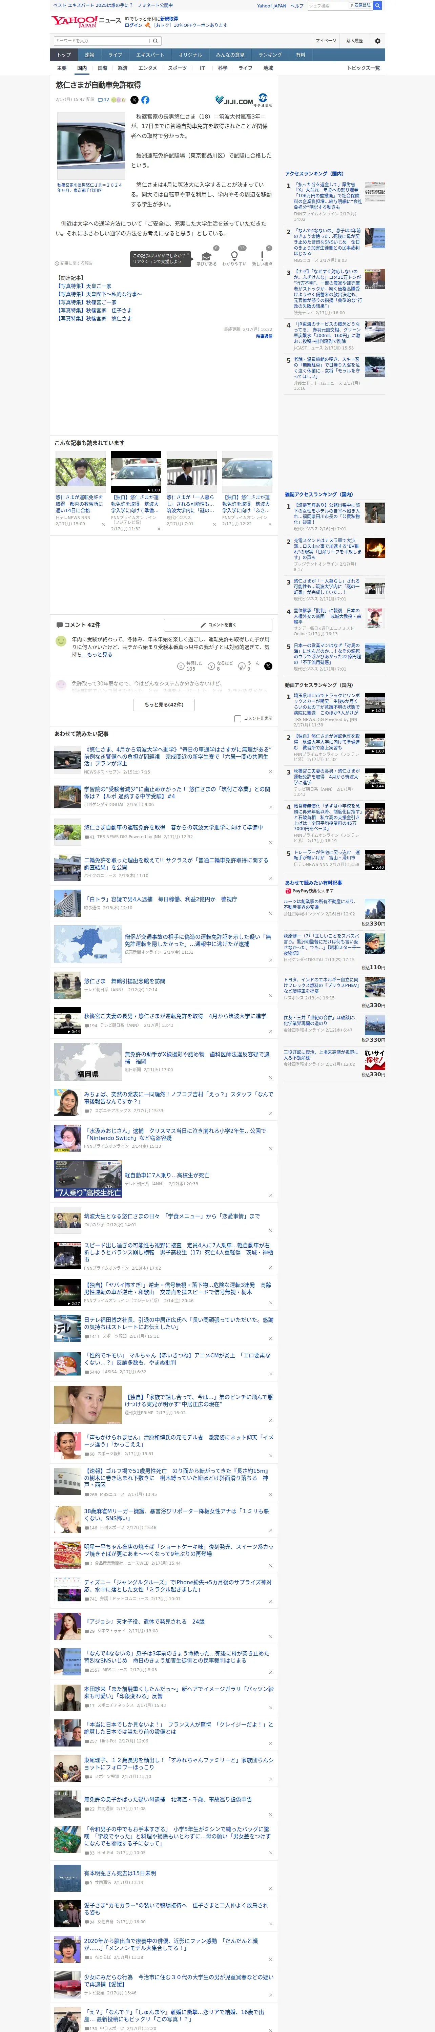Open 国際 category in sub navigation

[102, 68]
